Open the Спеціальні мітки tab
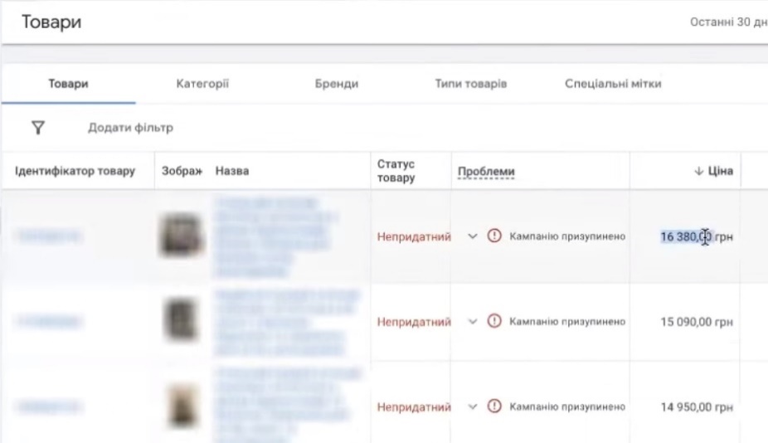Image resolution: width=768 pixels, height=443 pixels. (x=613, y=84)
